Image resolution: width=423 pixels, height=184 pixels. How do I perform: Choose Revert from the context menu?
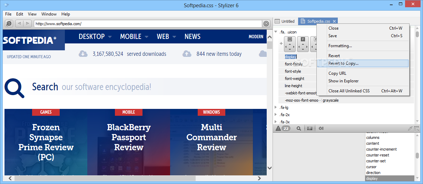[363, 56]
